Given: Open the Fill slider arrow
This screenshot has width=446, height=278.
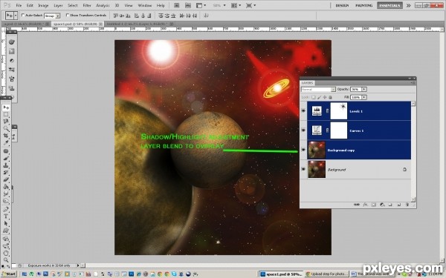Looking at the screenshot, I should pyautogui.click(x=364, y=97).
